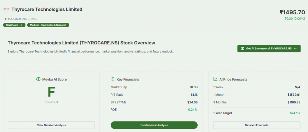Click Score: N/A text
The width and height of the screenshot is (308, 132).
tap(51, 102)
